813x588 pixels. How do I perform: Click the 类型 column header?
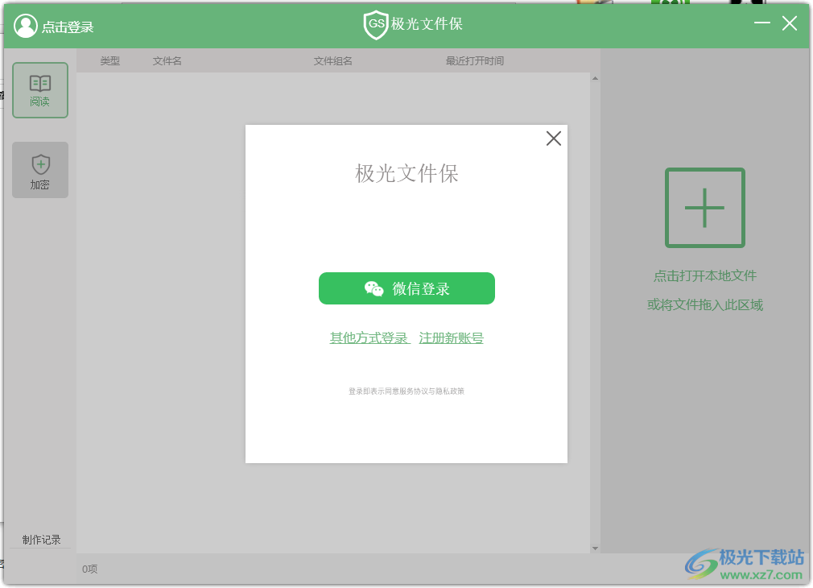[x=109, y=60]
